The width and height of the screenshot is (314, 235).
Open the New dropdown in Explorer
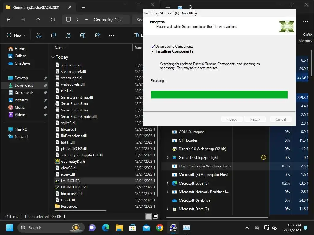[x=16, y=35]
